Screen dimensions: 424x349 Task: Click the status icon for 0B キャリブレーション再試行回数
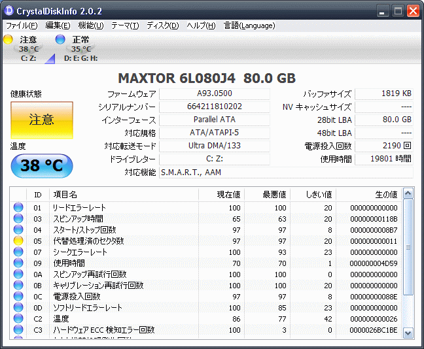(18, 285)
